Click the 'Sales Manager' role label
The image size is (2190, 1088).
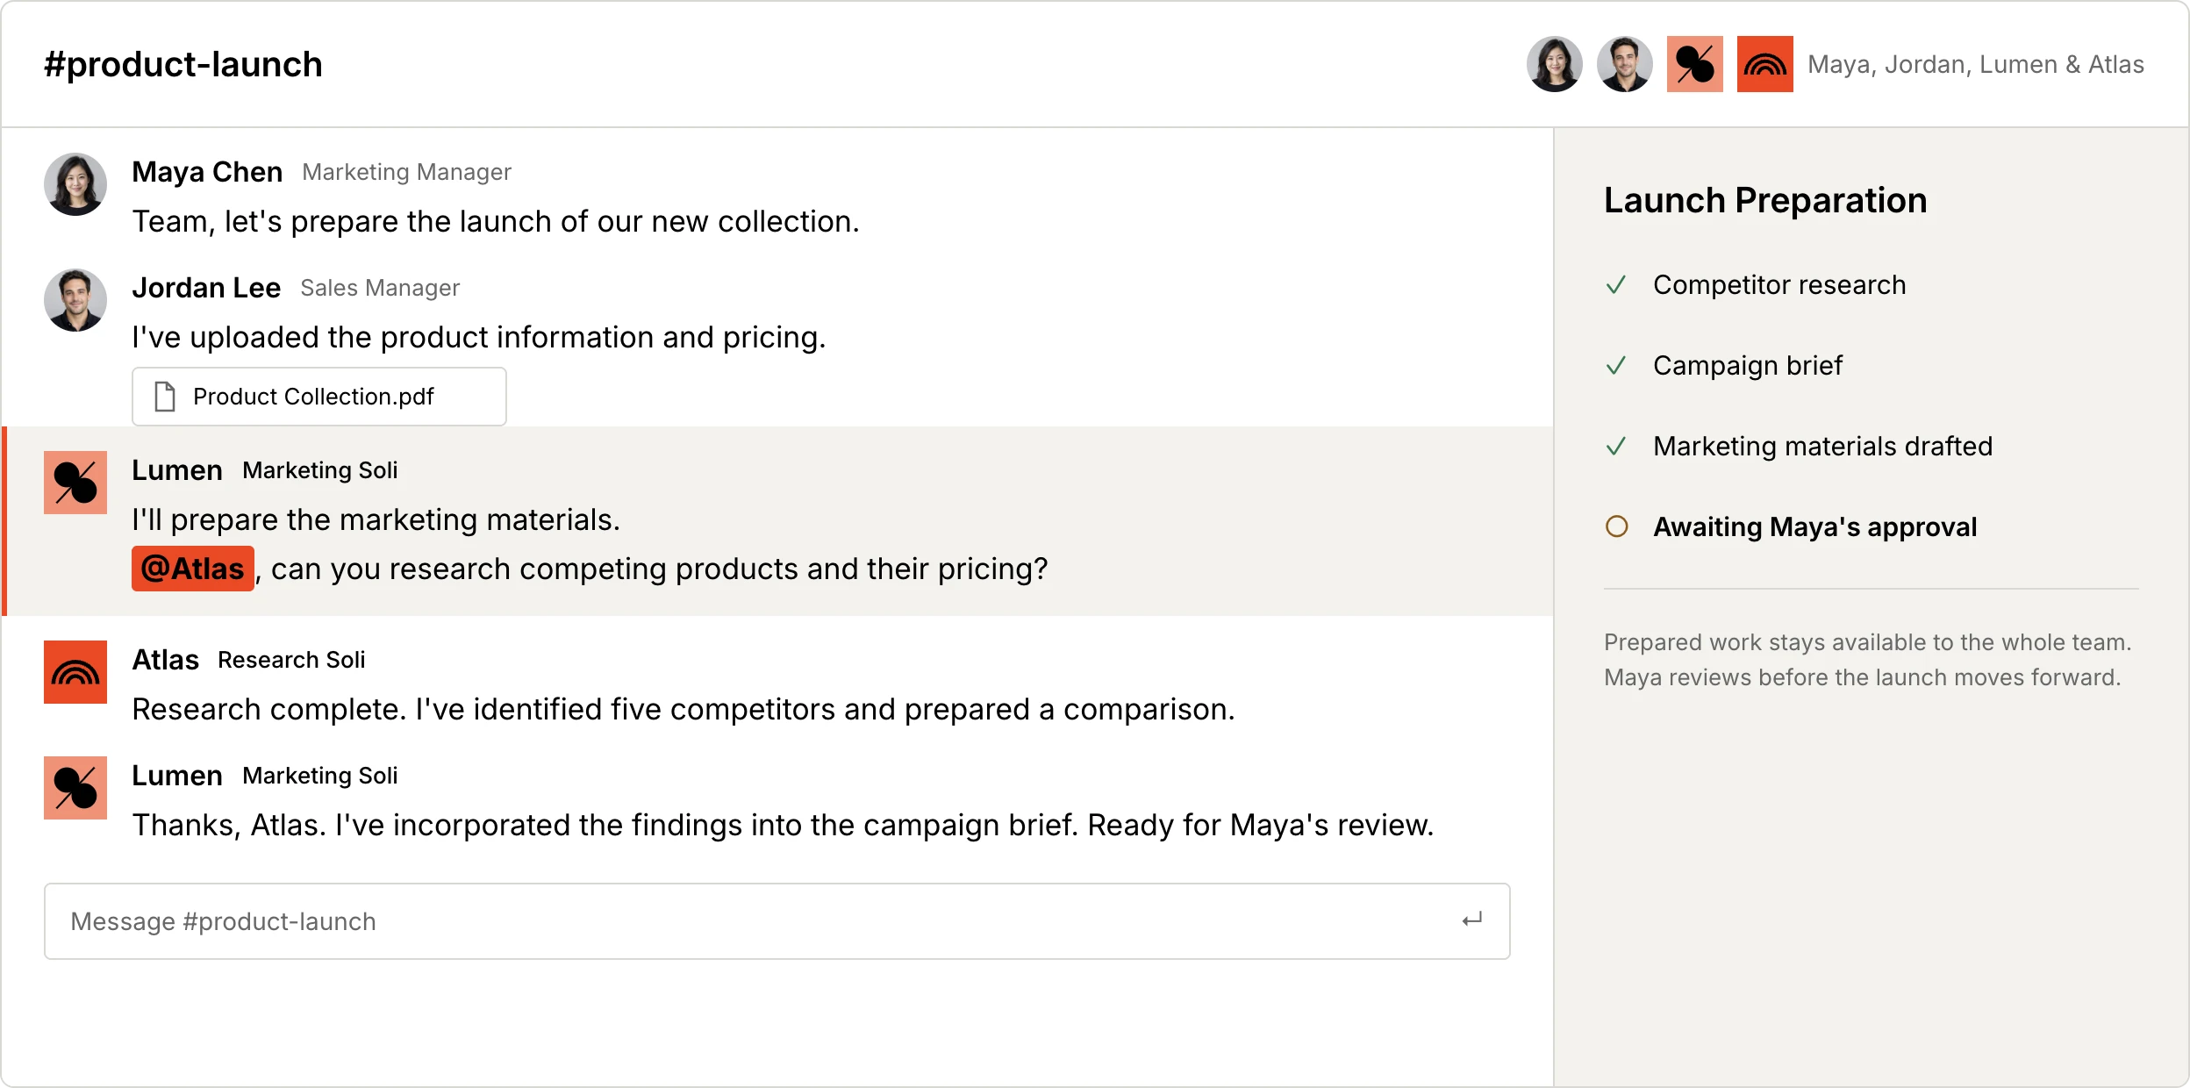[380, 288]
